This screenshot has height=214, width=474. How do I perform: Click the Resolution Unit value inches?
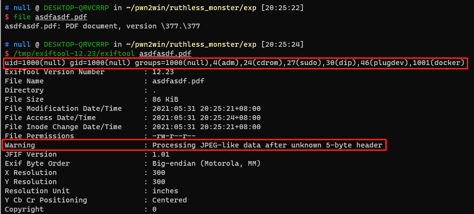(164, 191)
